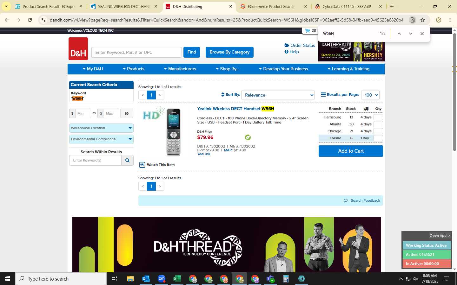This screenshot has width=457, height=285.
Task: Switch to Product Search Result ECExpress tab
Action: [x=49, y=6]
